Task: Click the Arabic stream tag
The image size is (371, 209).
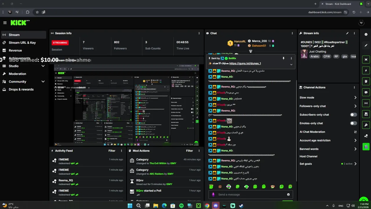Action: [x=315, y=57]
